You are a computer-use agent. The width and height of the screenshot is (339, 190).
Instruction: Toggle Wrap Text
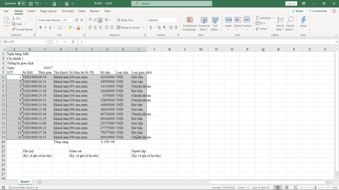125,20
